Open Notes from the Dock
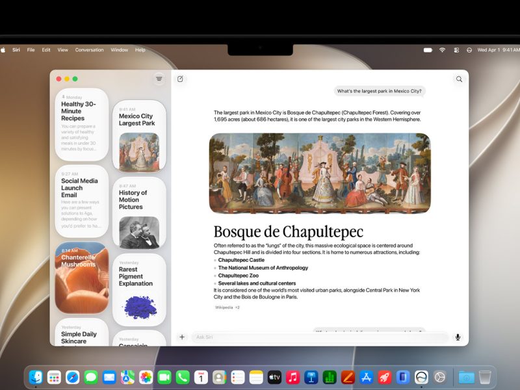Image resolution: width=520 pixels, height=390 pixels. pos(256,377)
